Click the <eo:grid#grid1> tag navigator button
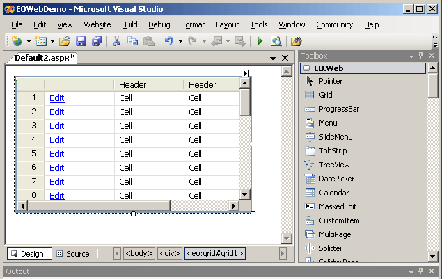 (215, 253)
